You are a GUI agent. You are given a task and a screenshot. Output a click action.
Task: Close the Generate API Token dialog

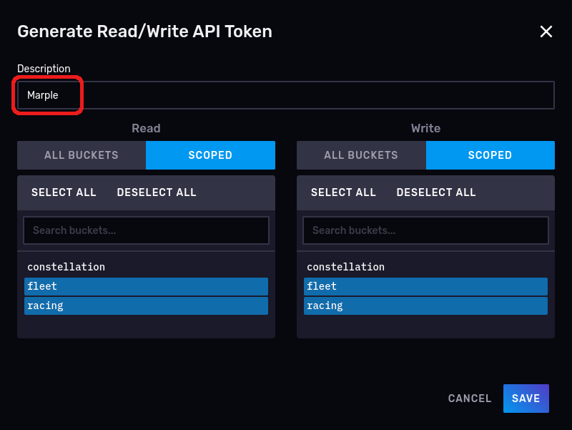click(x=546, y=31)
